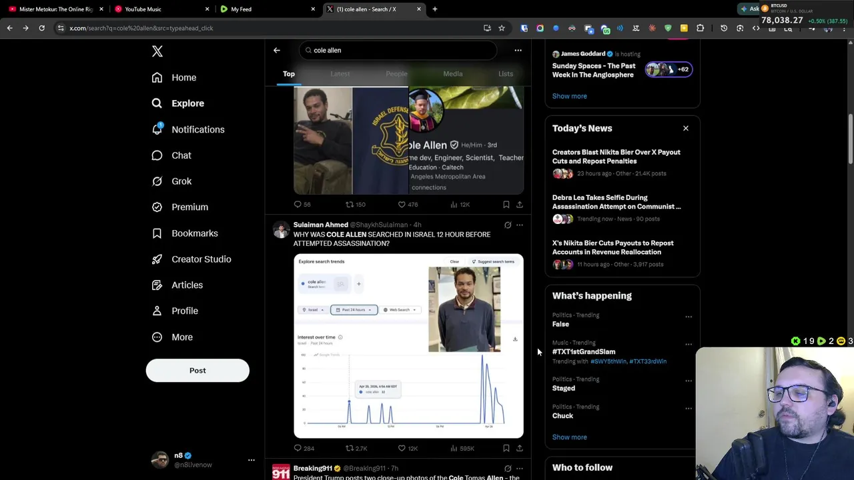Reload the page
The height and width of the screenshot is (480, 854).
point(41,28)
